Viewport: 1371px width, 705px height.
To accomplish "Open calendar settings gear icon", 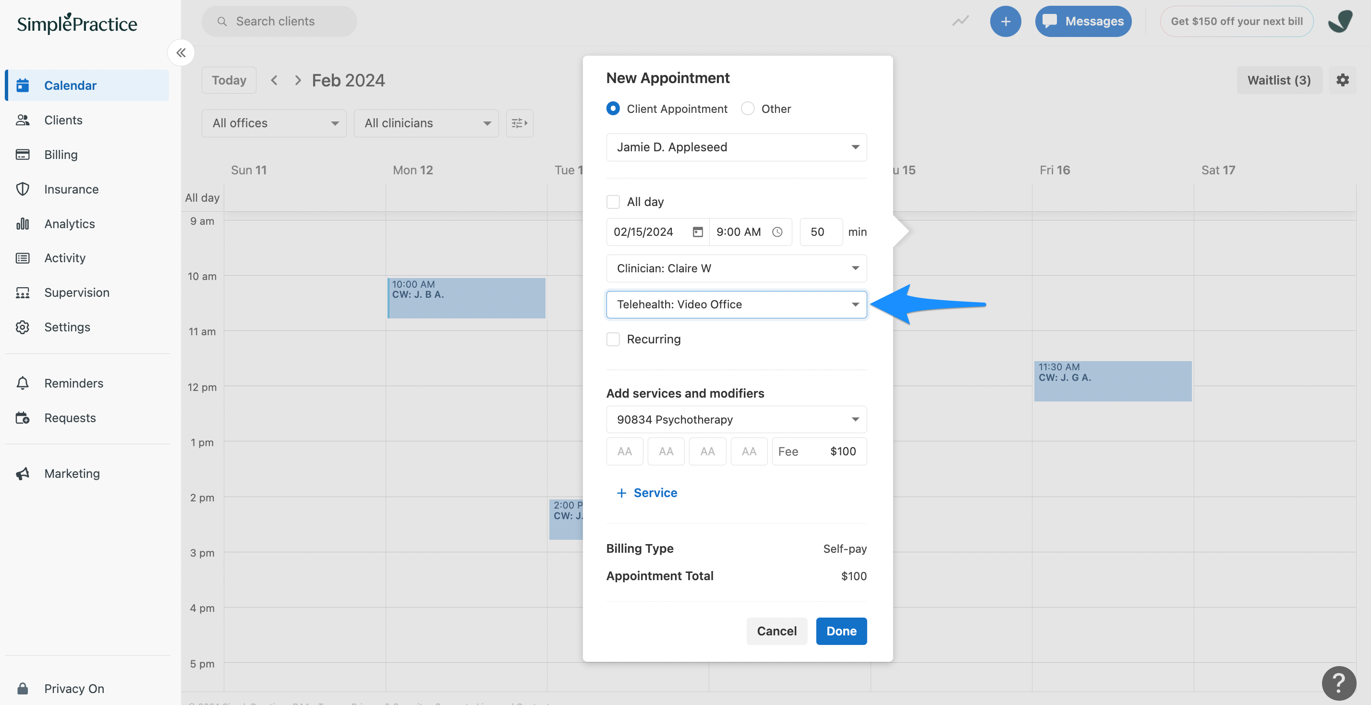I will point(1342,80).
